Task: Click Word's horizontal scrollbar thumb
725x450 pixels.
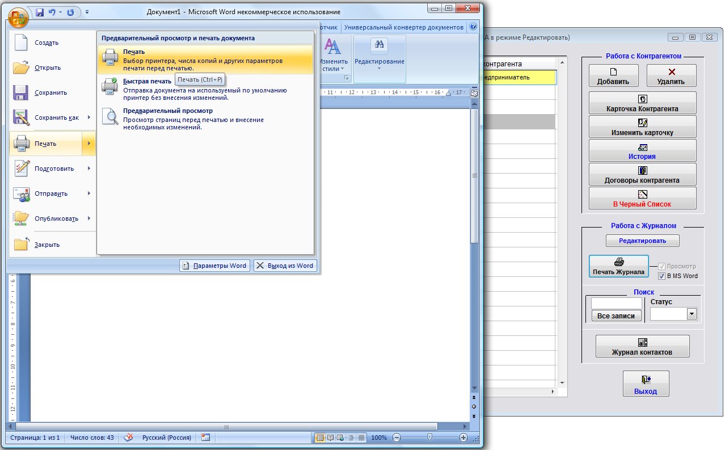Action: (x=226, y=426)
